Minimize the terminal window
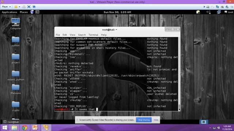The width and height of the screenshot is (234, 131). coord(167,29)
